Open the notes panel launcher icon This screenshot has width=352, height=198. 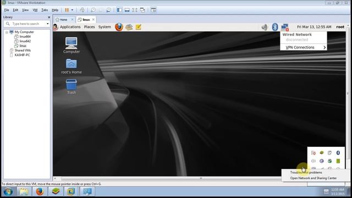point(138,27)
